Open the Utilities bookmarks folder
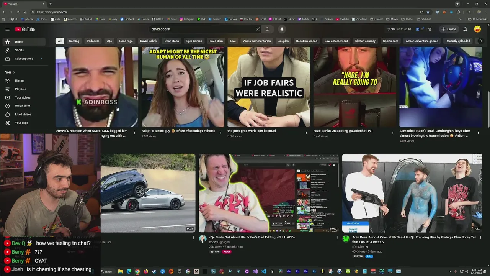490x276 pixels. (x=407, y=19)
